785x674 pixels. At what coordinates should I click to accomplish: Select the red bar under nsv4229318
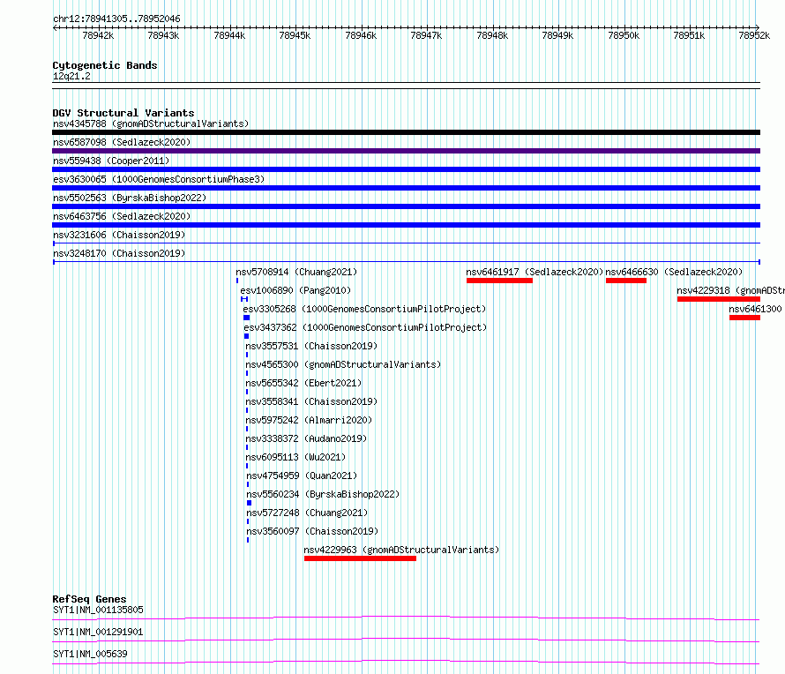point(719,299)
